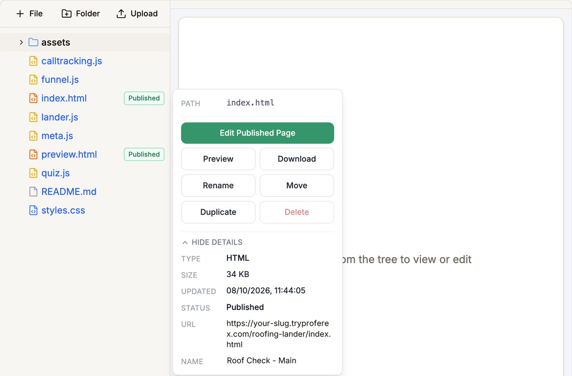
Task: Click the red Delete button
Action: pyautogui.click(x=297, y=212)
